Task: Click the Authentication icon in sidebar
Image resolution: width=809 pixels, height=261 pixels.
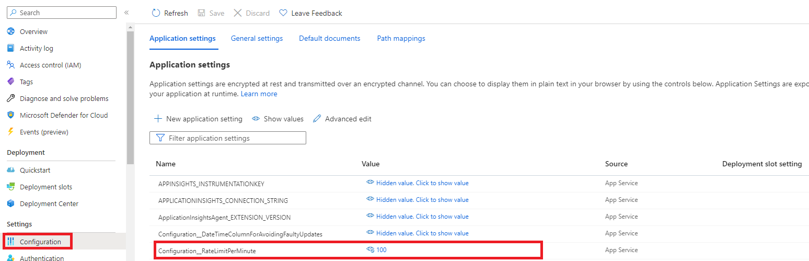Action: pyautogui.click(x=10, y=257)
